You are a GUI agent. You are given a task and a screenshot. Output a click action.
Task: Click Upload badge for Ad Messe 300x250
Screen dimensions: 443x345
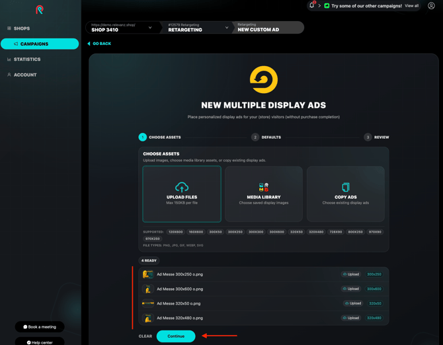[351, 274]
